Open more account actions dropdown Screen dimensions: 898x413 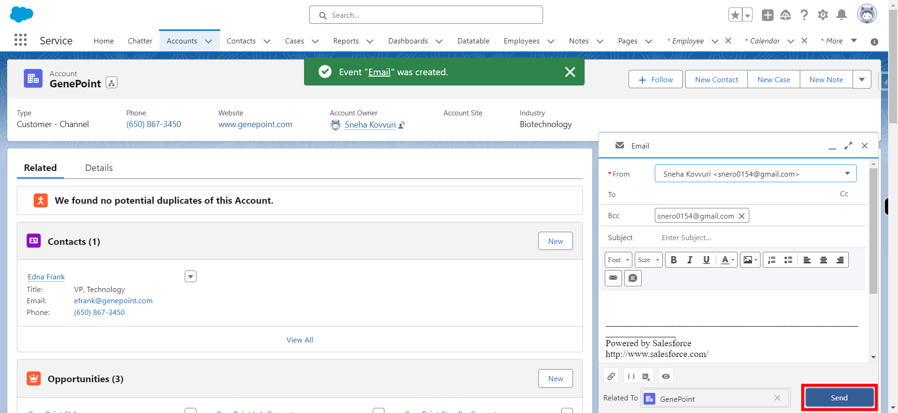coord(862,79)
